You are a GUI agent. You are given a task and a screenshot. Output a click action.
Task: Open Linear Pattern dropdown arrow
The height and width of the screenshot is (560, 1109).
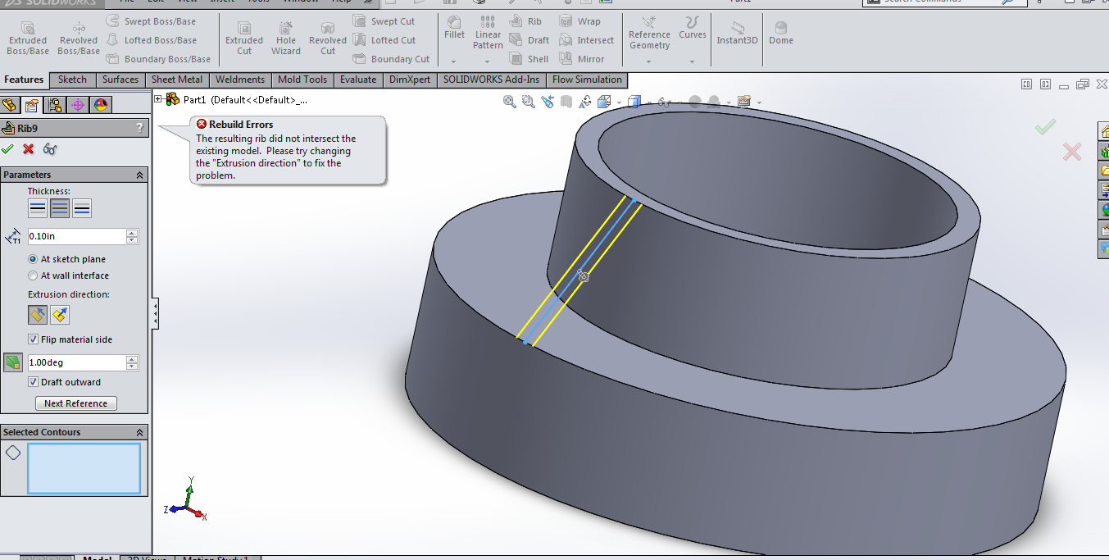click(488, 61)
